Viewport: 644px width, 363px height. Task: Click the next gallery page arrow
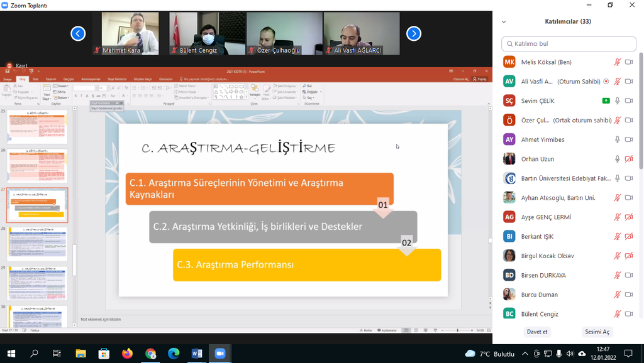pyautogui.click(x=413, y=33)
